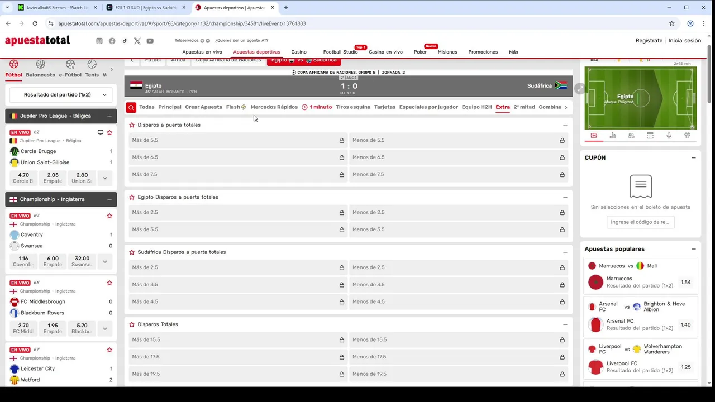
Task: Show the pitch view in match tracker
Action: click(594, 136)
